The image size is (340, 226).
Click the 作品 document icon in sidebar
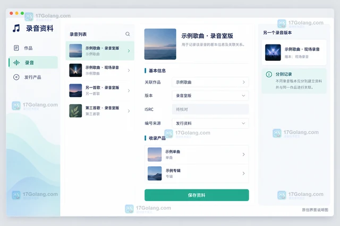point(16,48)
